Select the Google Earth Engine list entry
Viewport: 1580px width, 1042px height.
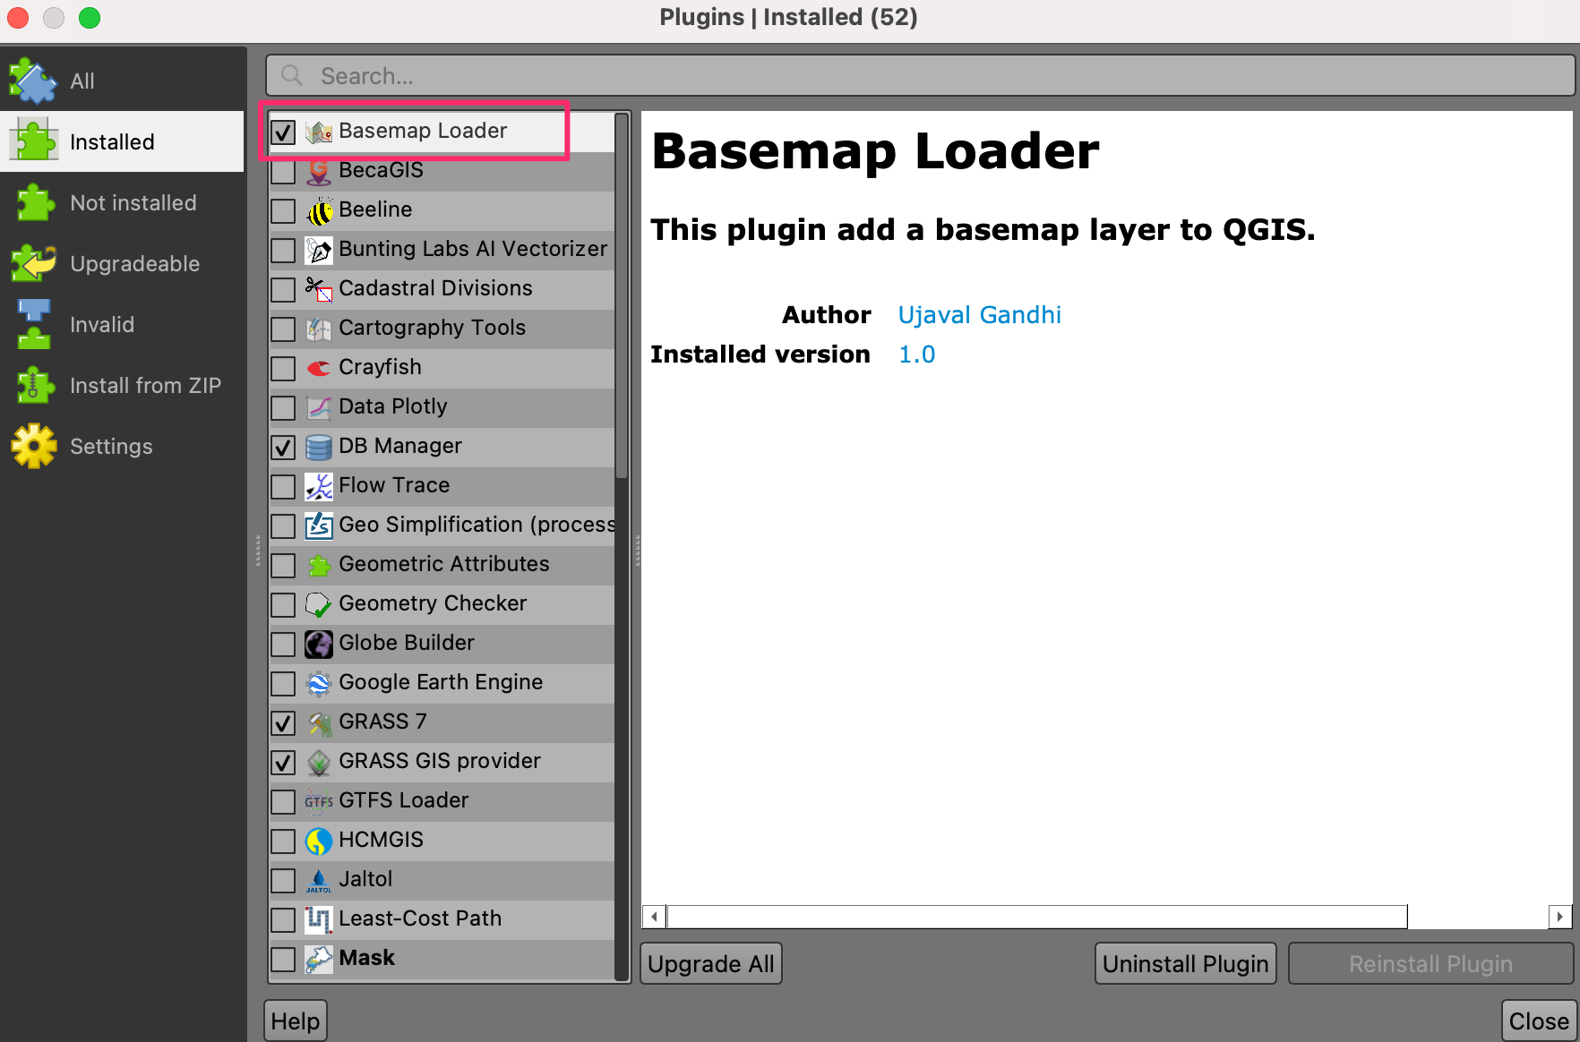click(x=442, y=682)
